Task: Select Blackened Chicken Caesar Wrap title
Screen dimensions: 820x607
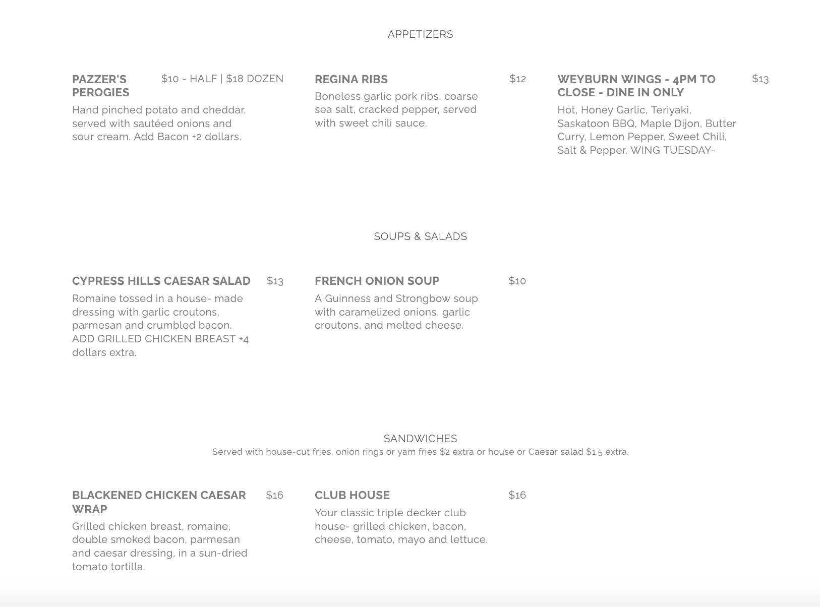Action: (159, 502)
